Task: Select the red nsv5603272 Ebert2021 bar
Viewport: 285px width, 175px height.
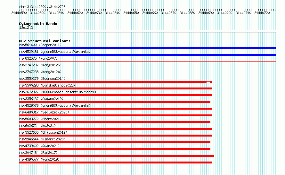Action: pyautogui.click(x=115, y=122)
